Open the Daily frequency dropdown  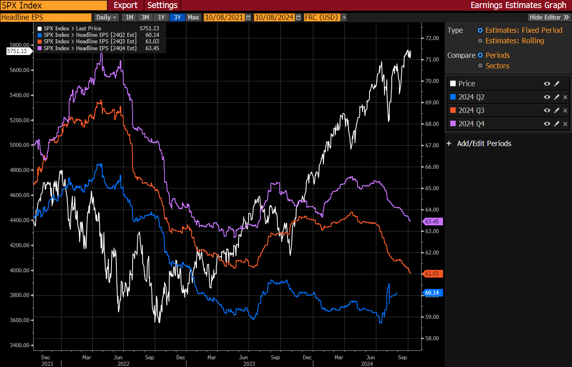click(106, 17)
